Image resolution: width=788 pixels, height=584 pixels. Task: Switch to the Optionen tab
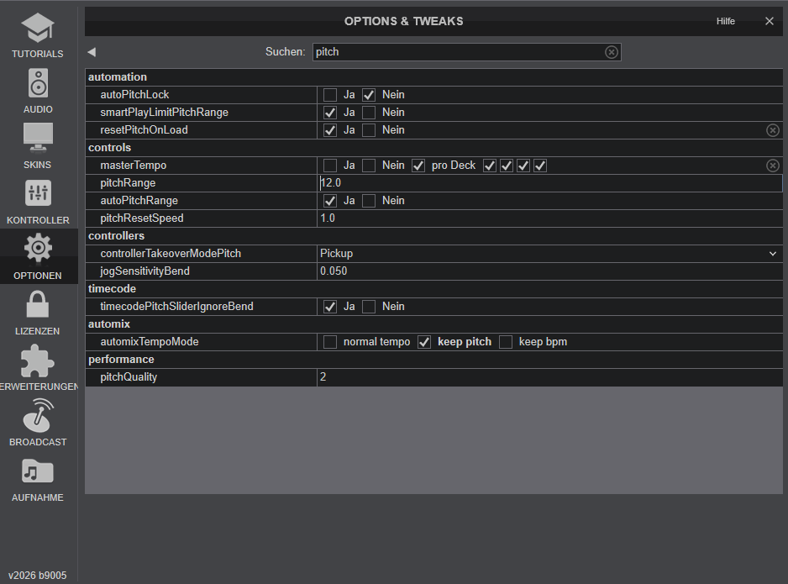coord(38,255)
